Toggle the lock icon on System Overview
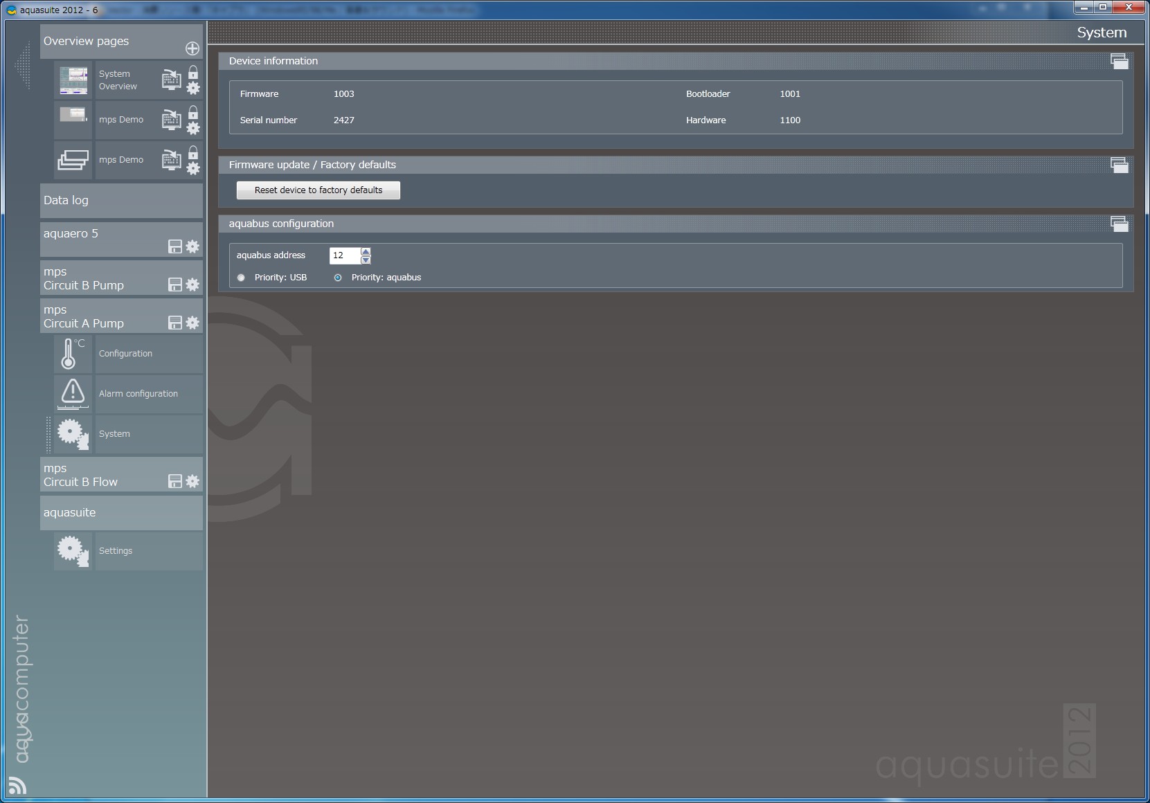 point(193,72)
